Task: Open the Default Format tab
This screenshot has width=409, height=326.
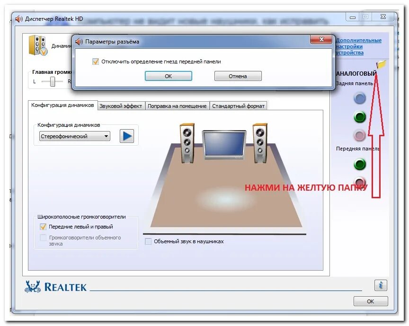Action: point(238,106)
